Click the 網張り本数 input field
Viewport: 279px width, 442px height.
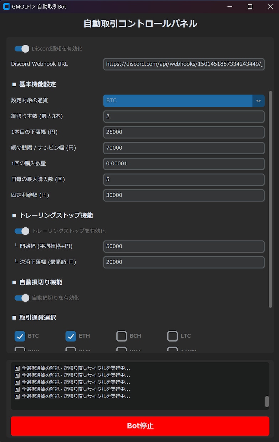tap(184, 117)
